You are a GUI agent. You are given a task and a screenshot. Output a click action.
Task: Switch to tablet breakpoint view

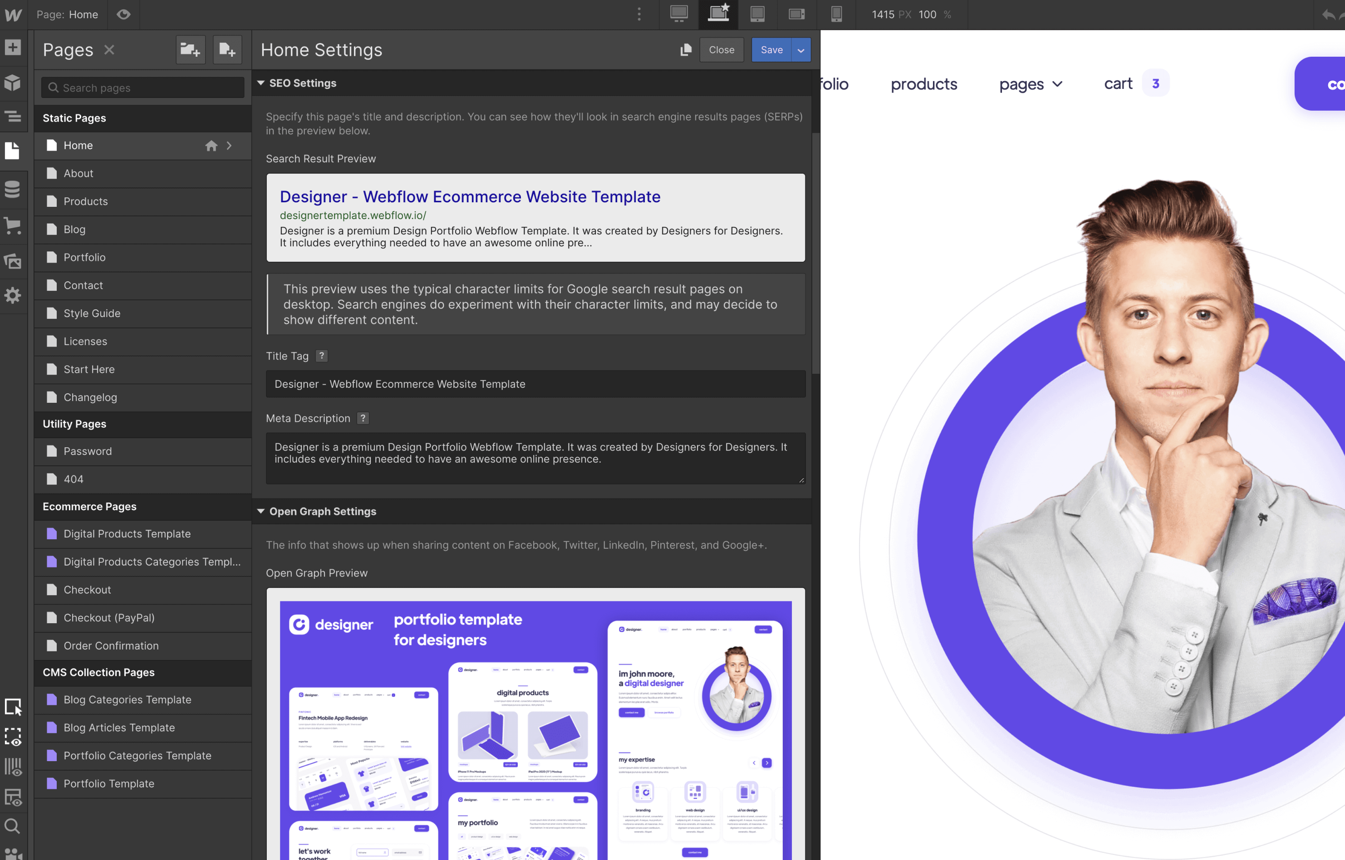757,14
